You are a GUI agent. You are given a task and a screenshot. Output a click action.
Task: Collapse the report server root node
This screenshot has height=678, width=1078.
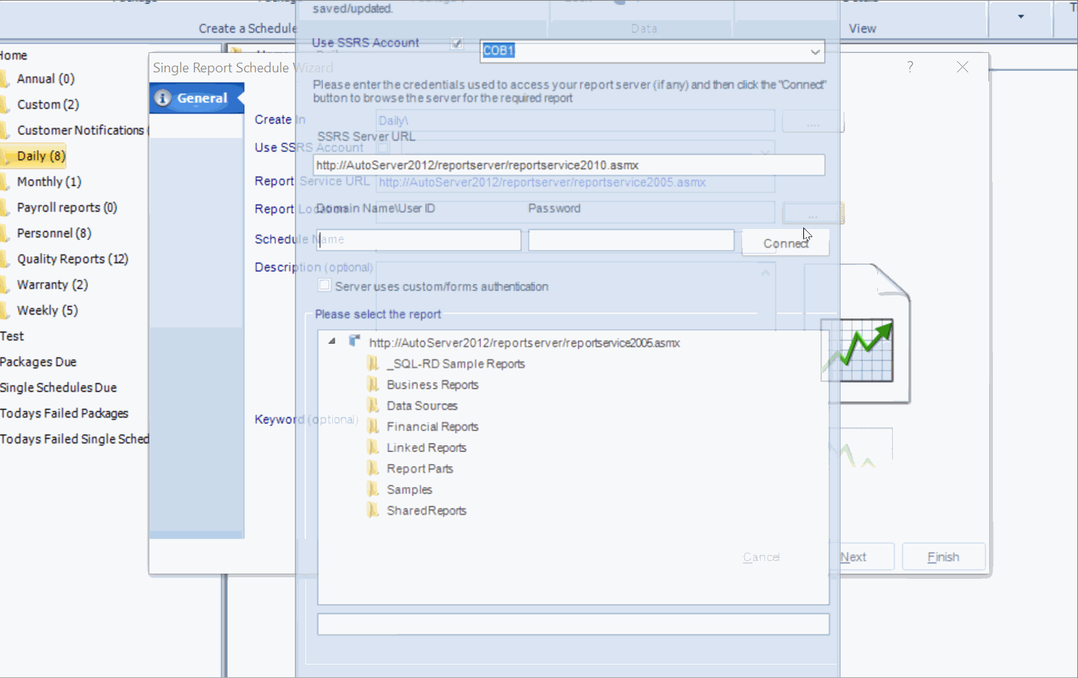(x=331, y=342)
